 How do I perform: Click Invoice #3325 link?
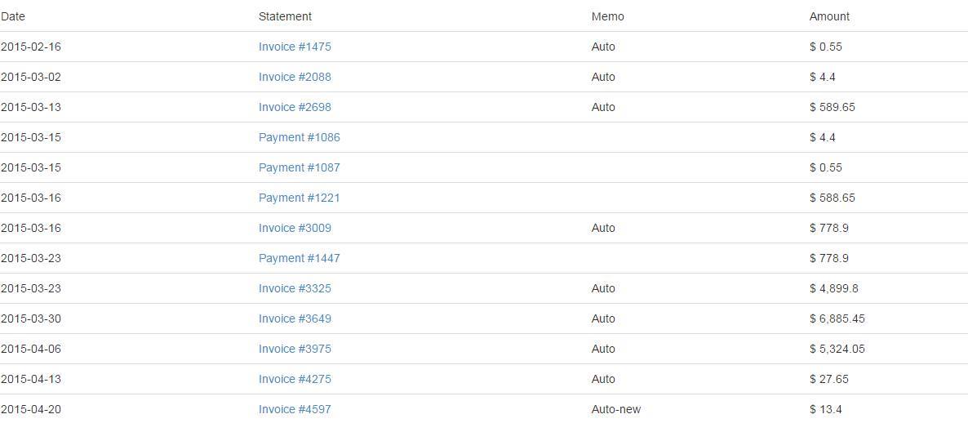[x=295, y=288]
